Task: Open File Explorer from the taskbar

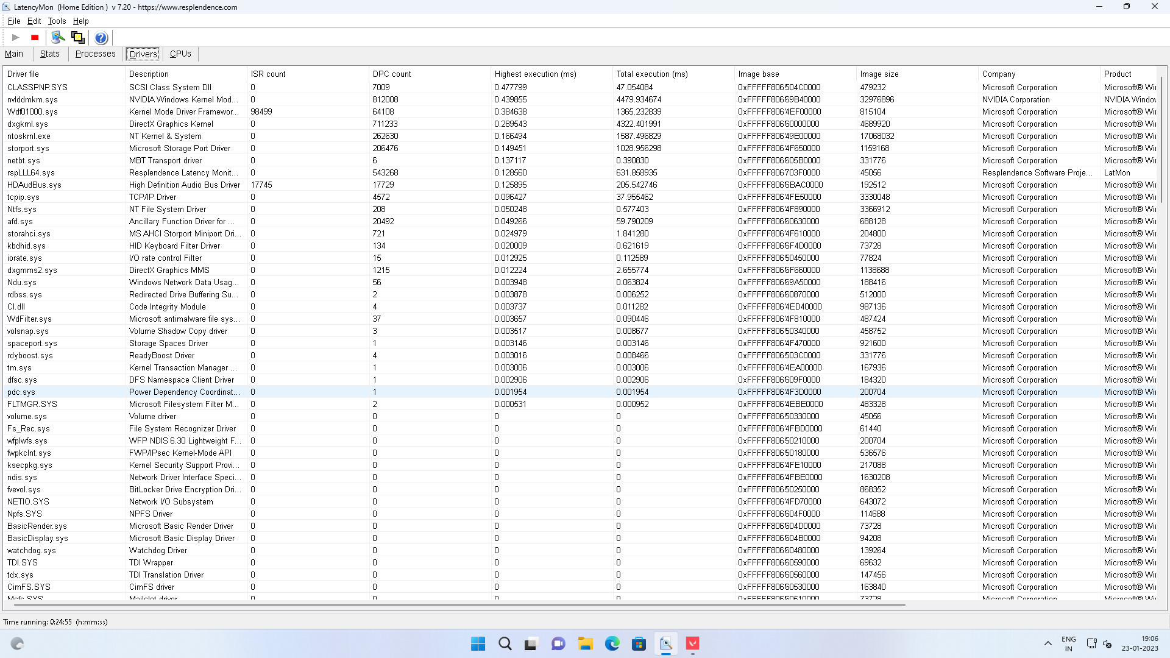Action: [585, 643]
